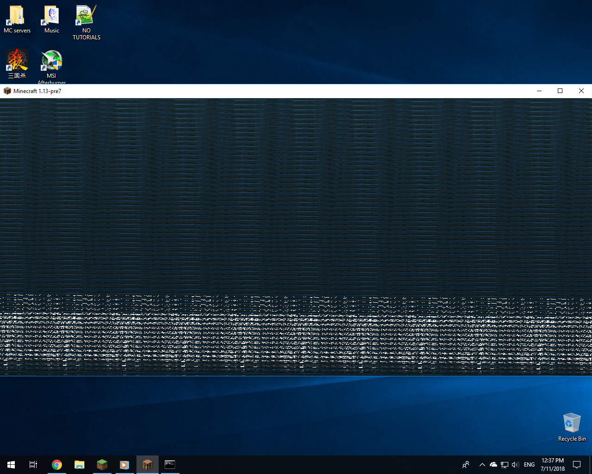Open the volume control in the tray
The width and height of the screenshot is (592, 474).
point(515,465)
